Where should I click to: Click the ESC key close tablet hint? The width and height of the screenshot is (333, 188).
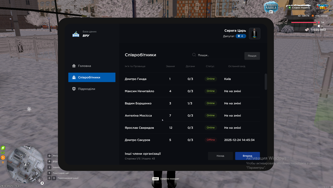[x=156, y=179]
